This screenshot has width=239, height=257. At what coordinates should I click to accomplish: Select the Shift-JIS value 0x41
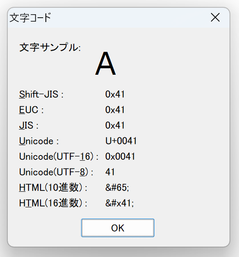[115, 94]
